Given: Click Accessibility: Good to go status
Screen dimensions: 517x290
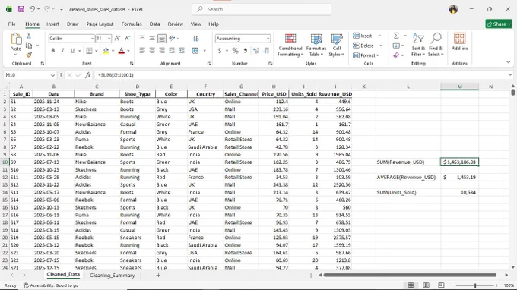Looking at the screenshot, I should pos(51,285).
